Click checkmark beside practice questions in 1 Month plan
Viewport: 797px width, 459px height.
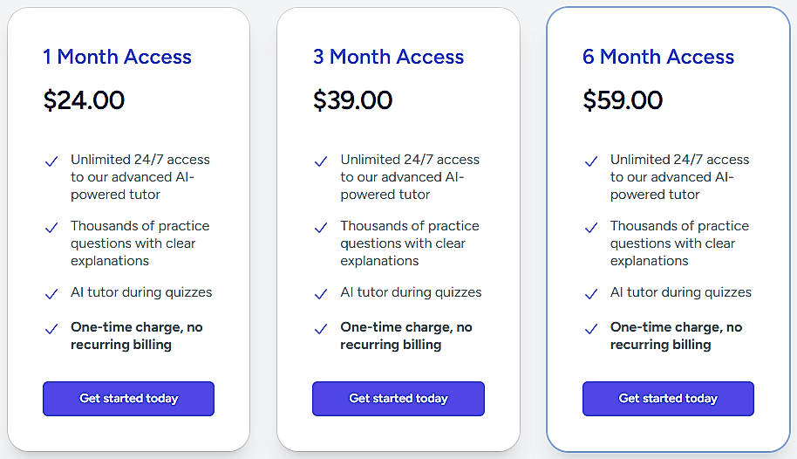[51, 228]
